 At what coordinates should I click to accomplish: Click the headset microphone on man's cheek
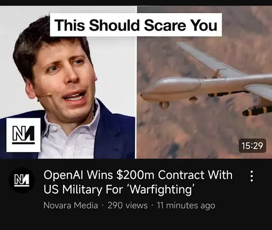[x=44, y=97]
